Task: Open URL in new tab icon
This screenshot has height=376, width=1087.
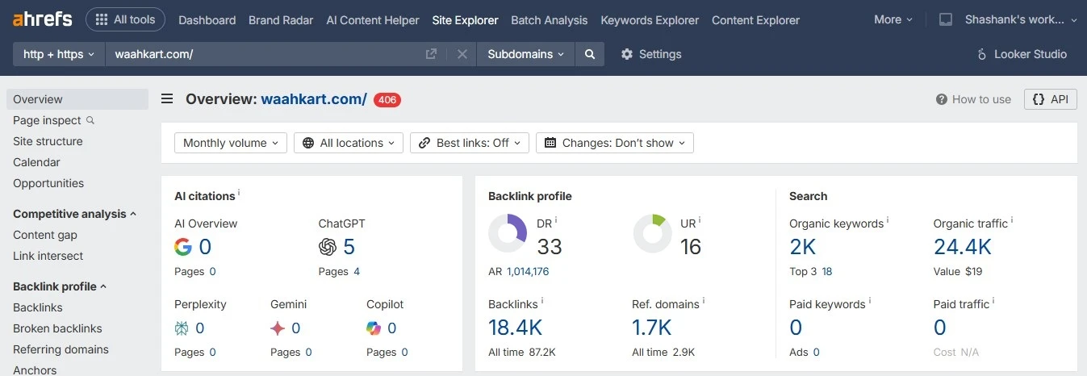Action: coord(432,54)
